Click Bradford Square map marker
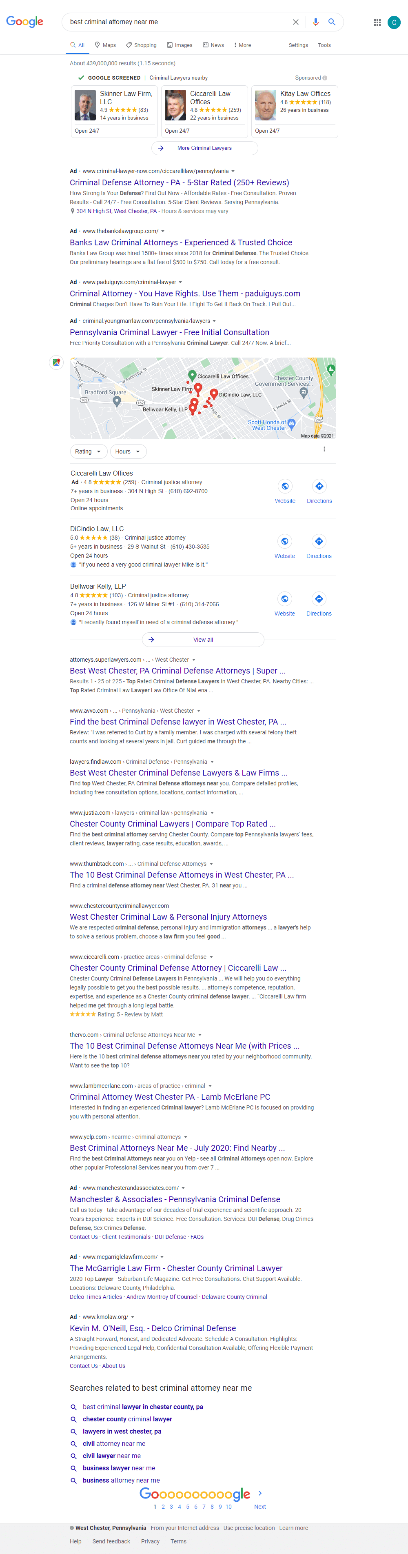The width and height of the screenshot is (408, 1554). click(x=117, y=401)
